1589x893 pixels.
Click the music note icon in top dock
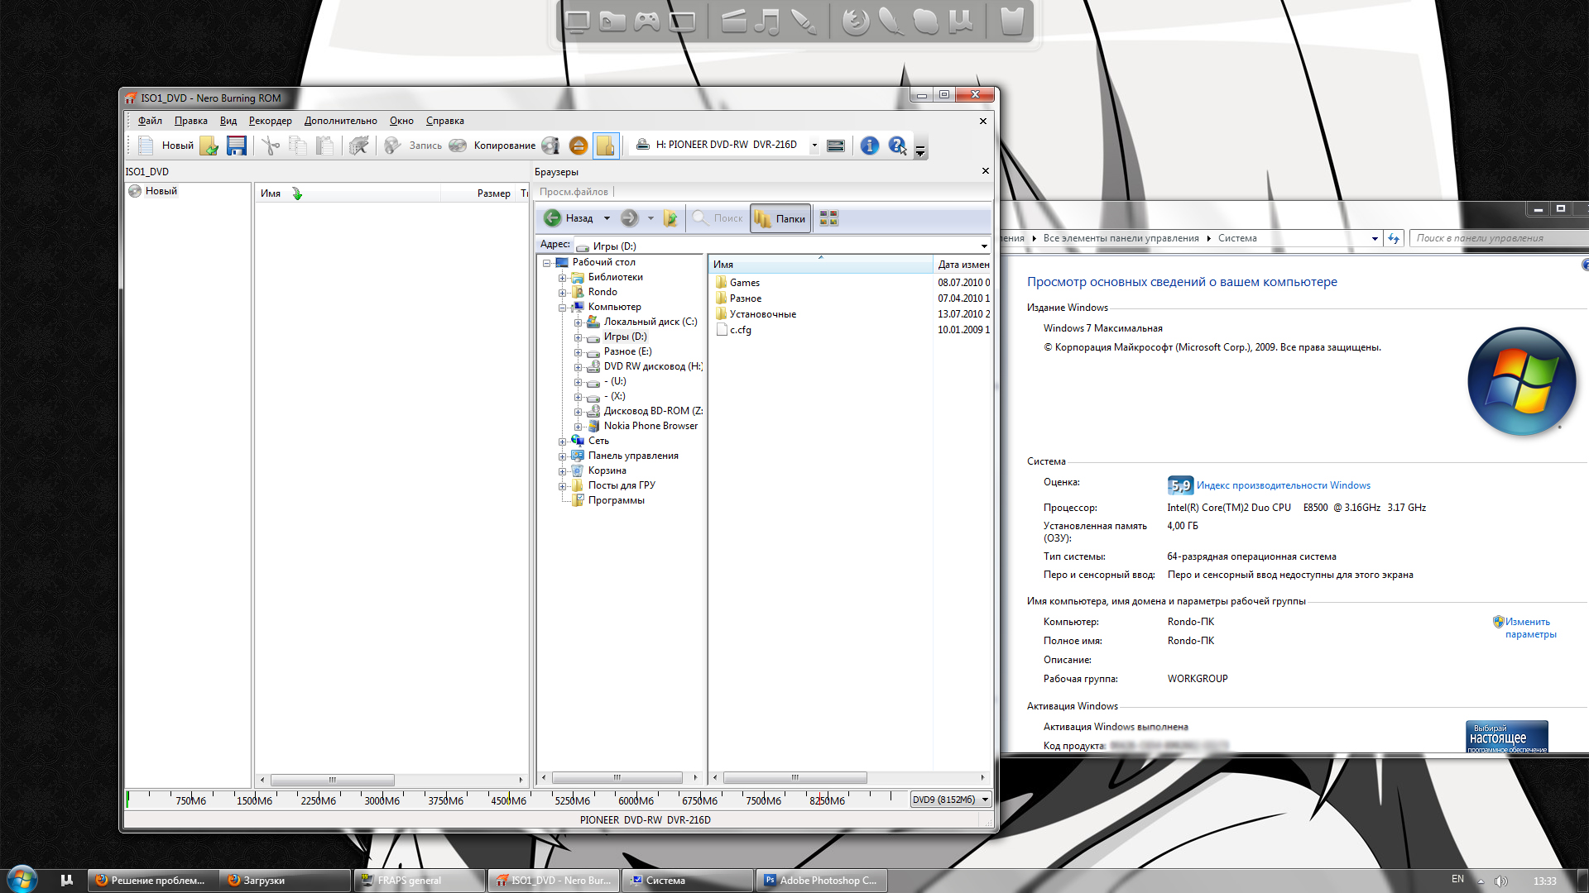pos(768,21)
